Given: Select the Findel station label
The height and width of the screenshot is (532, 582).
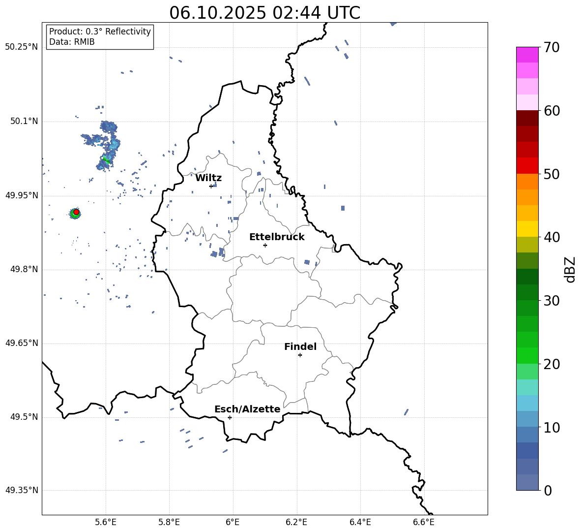Looking at the screenshot, I should pos(300,346).
